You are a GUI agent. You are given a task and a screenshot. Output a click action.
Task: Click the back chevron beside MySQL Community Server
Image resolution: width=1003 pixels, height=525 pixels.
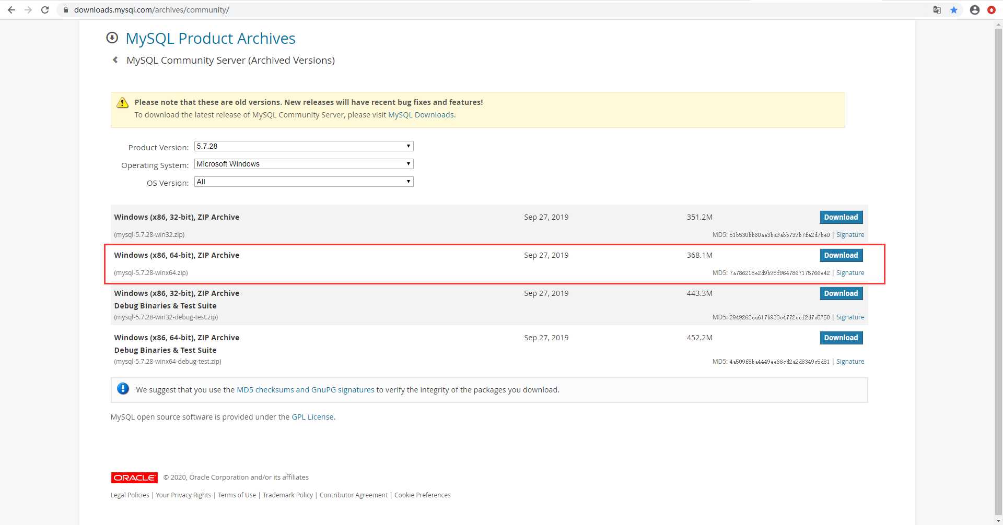coord(115,60)
